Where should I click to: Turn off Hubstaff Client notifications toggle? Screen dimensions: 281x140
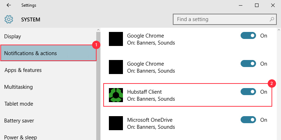click(248, 92)
